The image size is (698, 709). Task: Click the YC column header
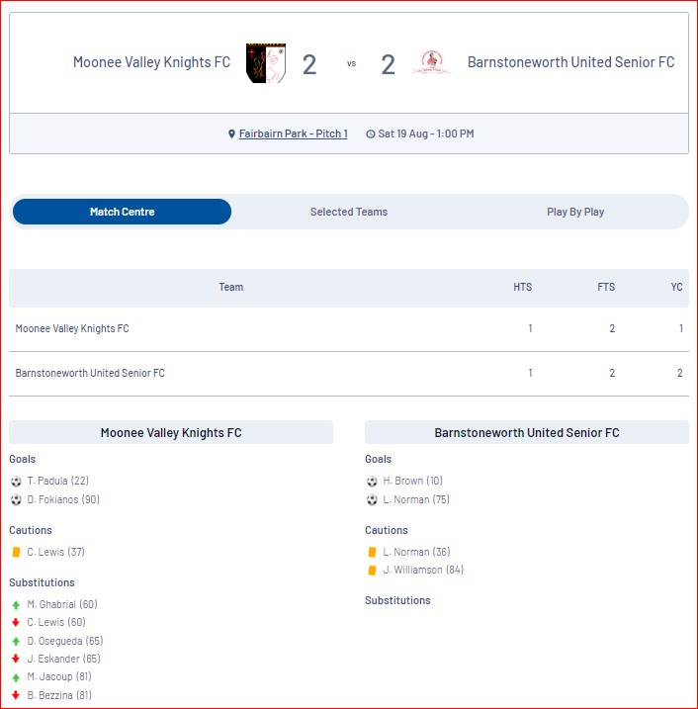click(677, 287)
